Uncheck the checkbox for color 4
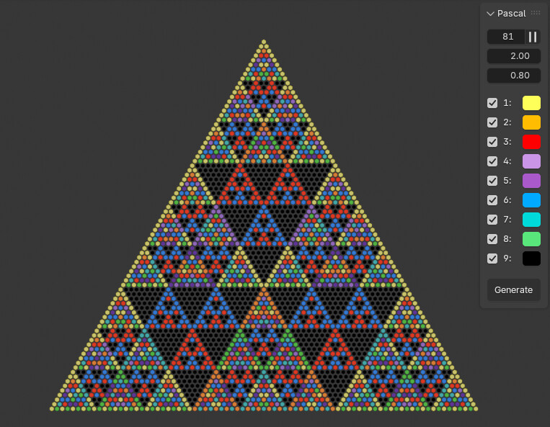The image size is (550, 427). click(x=492, y=161)
